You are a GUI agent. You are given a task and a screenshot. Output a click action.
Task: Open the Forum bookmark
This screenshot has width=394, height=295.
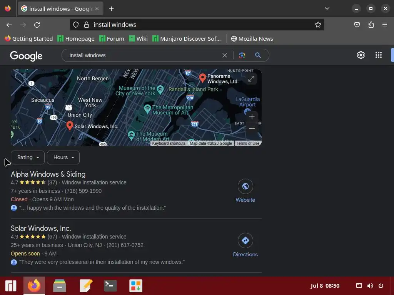click(112, 39)
